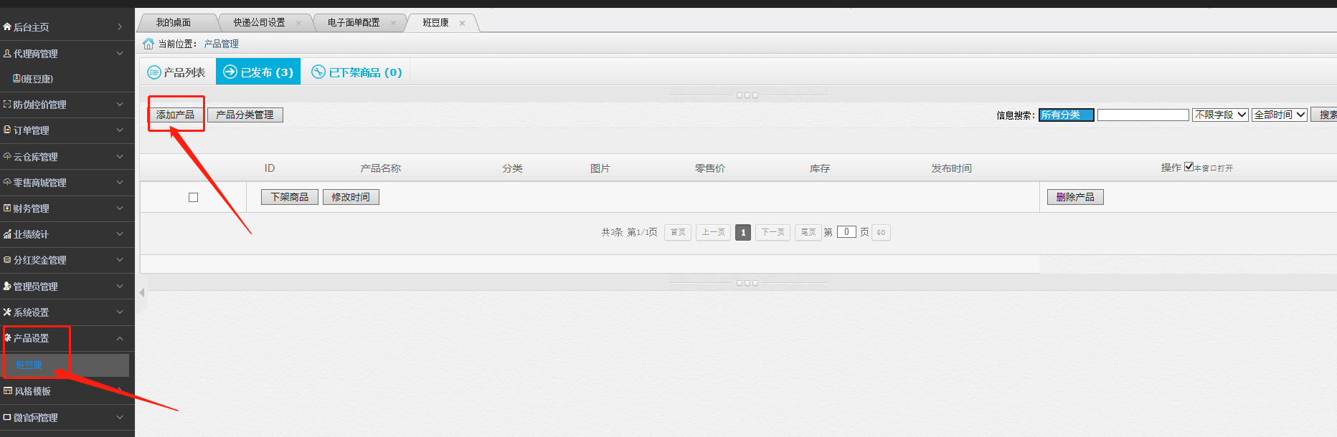
Task: Open the 所有分类 category dropdown
Action: (x=1066, y=115)
